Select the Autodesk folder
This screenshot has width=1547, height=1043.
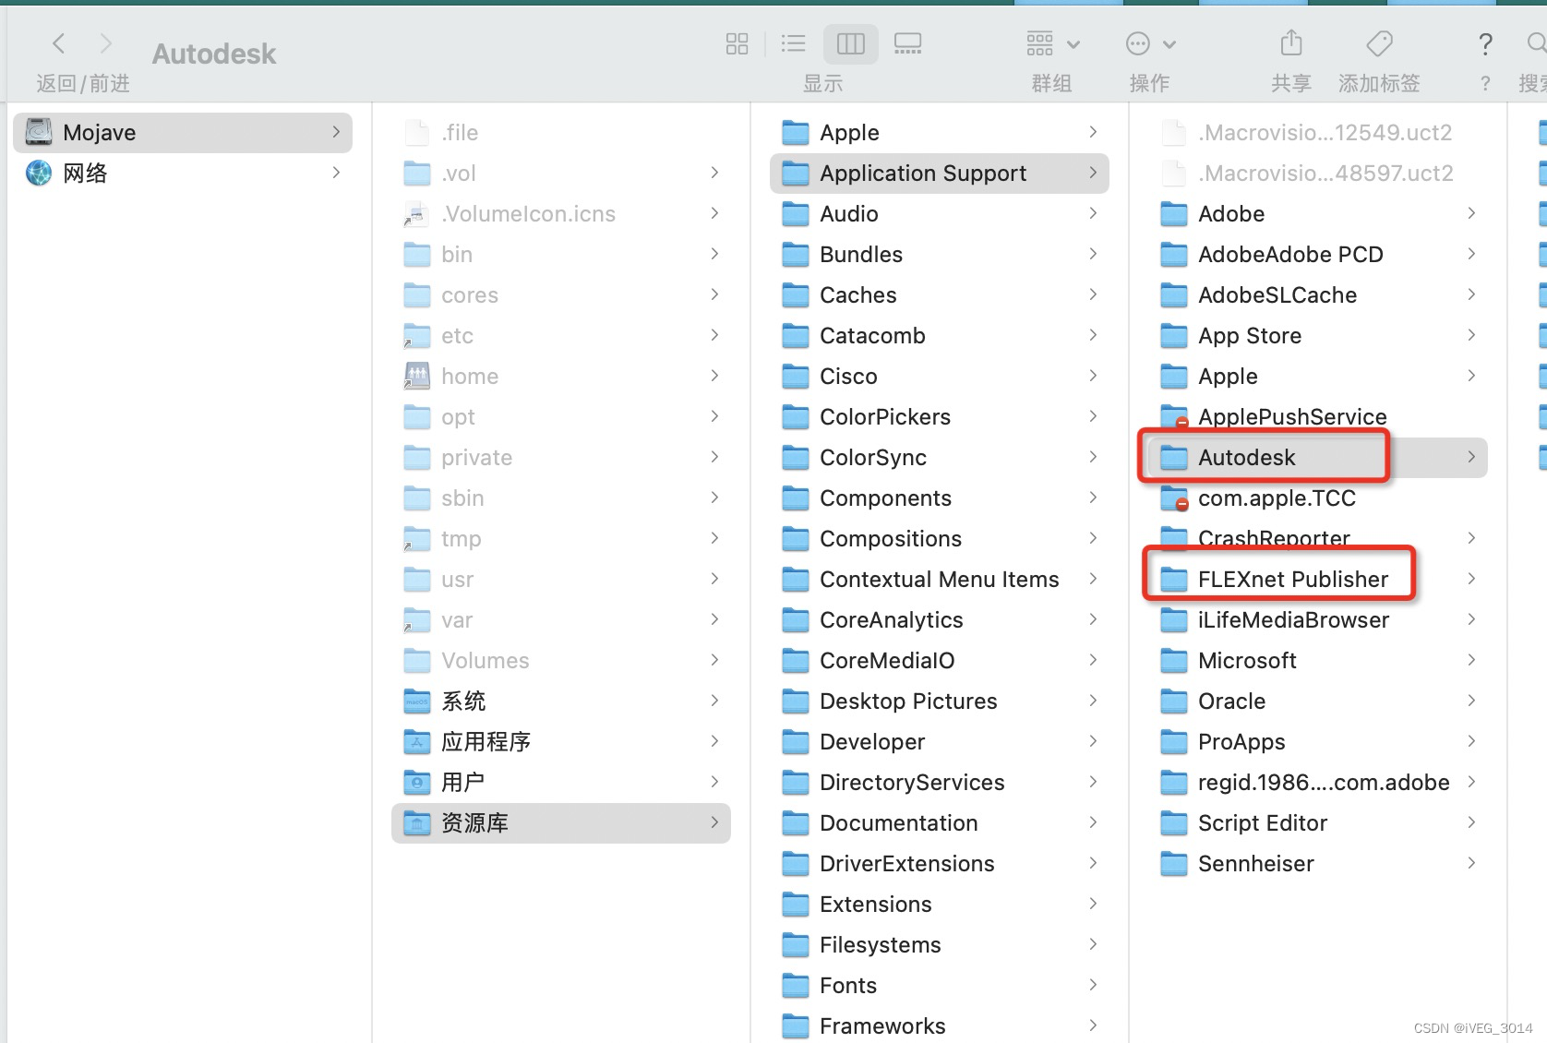1246,458
